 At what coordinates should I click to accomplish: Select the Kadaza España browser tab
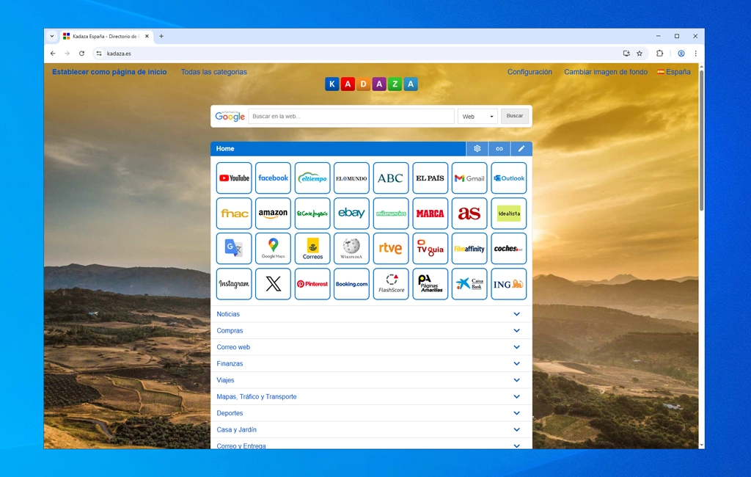[106, 36]
